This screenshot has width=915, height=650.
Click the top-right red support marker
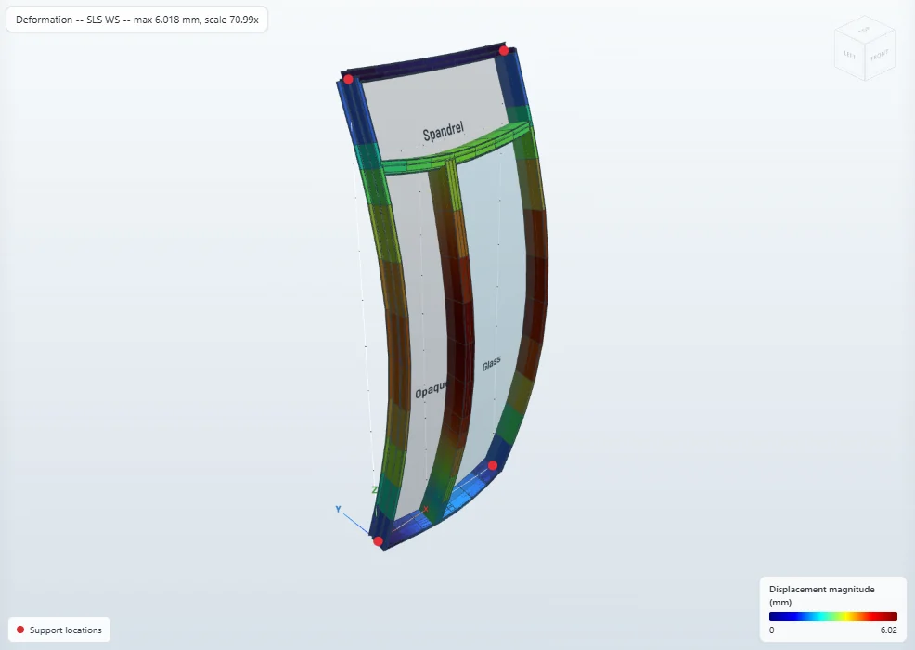click(504, 51)
